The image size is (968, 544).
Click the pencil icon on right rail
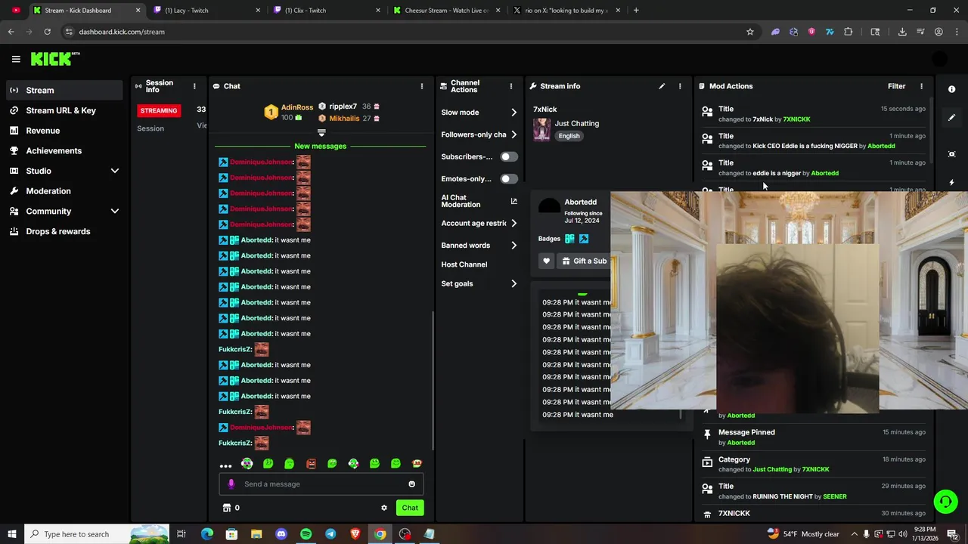952,118
